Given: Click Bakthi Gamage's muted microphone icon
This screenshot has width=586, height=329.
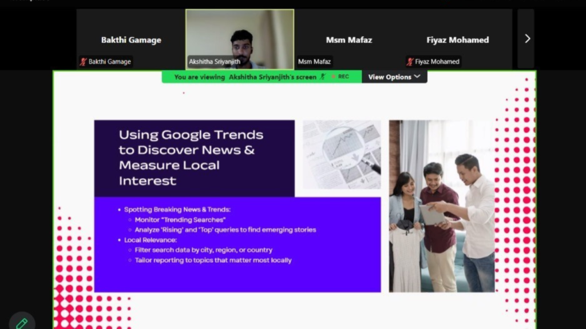Looking at the screenshot, I should (84, 62).
